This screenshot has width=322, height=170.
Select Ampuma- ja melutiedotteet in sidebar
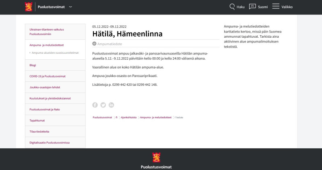[47, 45]
